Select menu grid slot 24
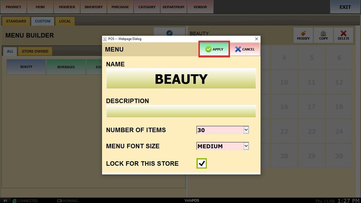The image size is (361, 203). (339, 131)
